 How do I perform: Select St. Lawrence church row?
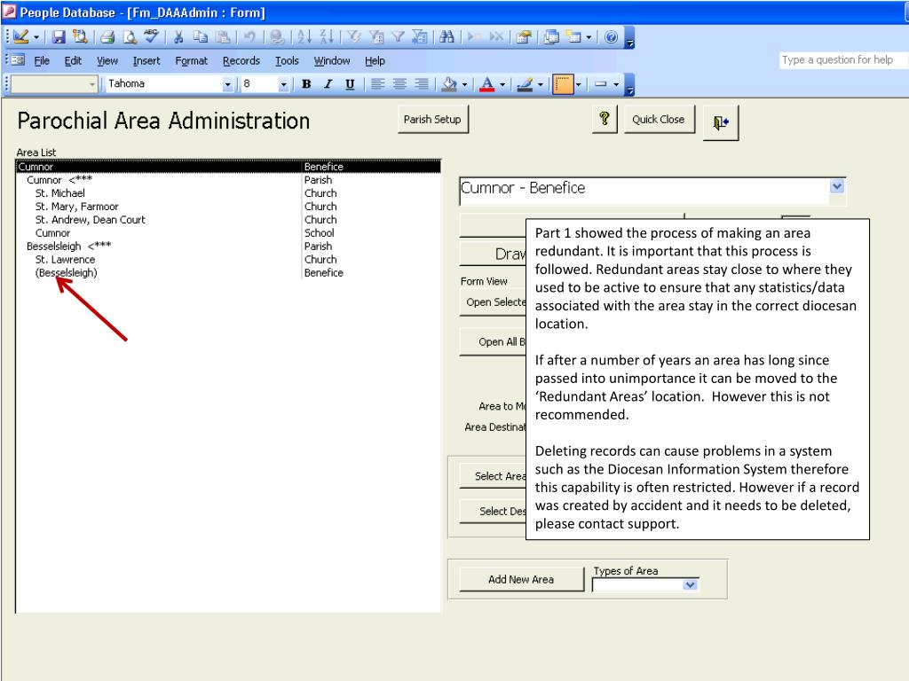[x=228, y=260]
